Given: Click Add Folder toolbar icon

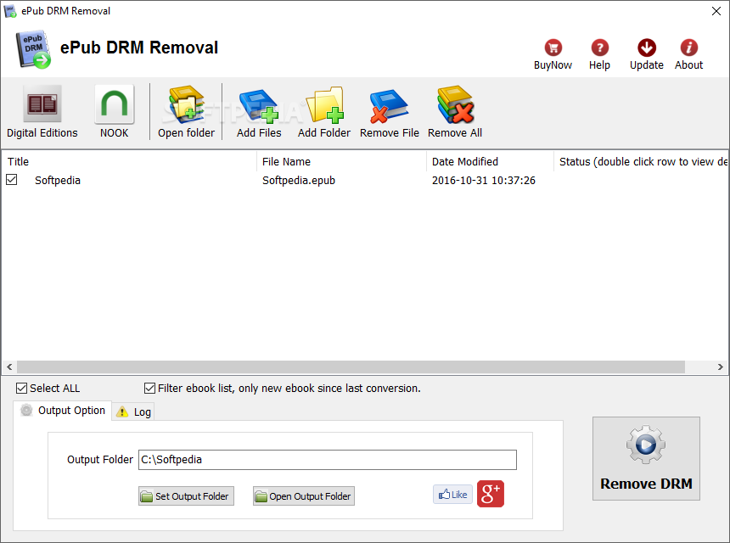Looking at the screenshot, I should pos(324,105).
